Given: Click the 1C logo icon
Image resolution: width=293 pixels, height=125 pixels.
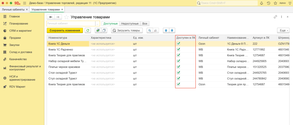Looking at the screenshot, I should click(18, 3).
